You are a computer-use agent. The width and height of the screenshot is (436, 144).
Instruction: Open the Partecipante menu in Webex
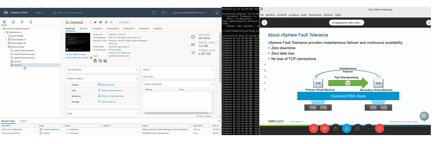point(315,15)
